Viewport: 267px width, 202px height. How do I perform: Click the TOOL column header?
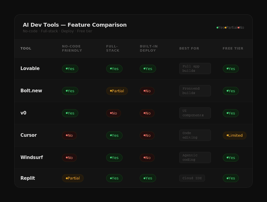[26, 48]
